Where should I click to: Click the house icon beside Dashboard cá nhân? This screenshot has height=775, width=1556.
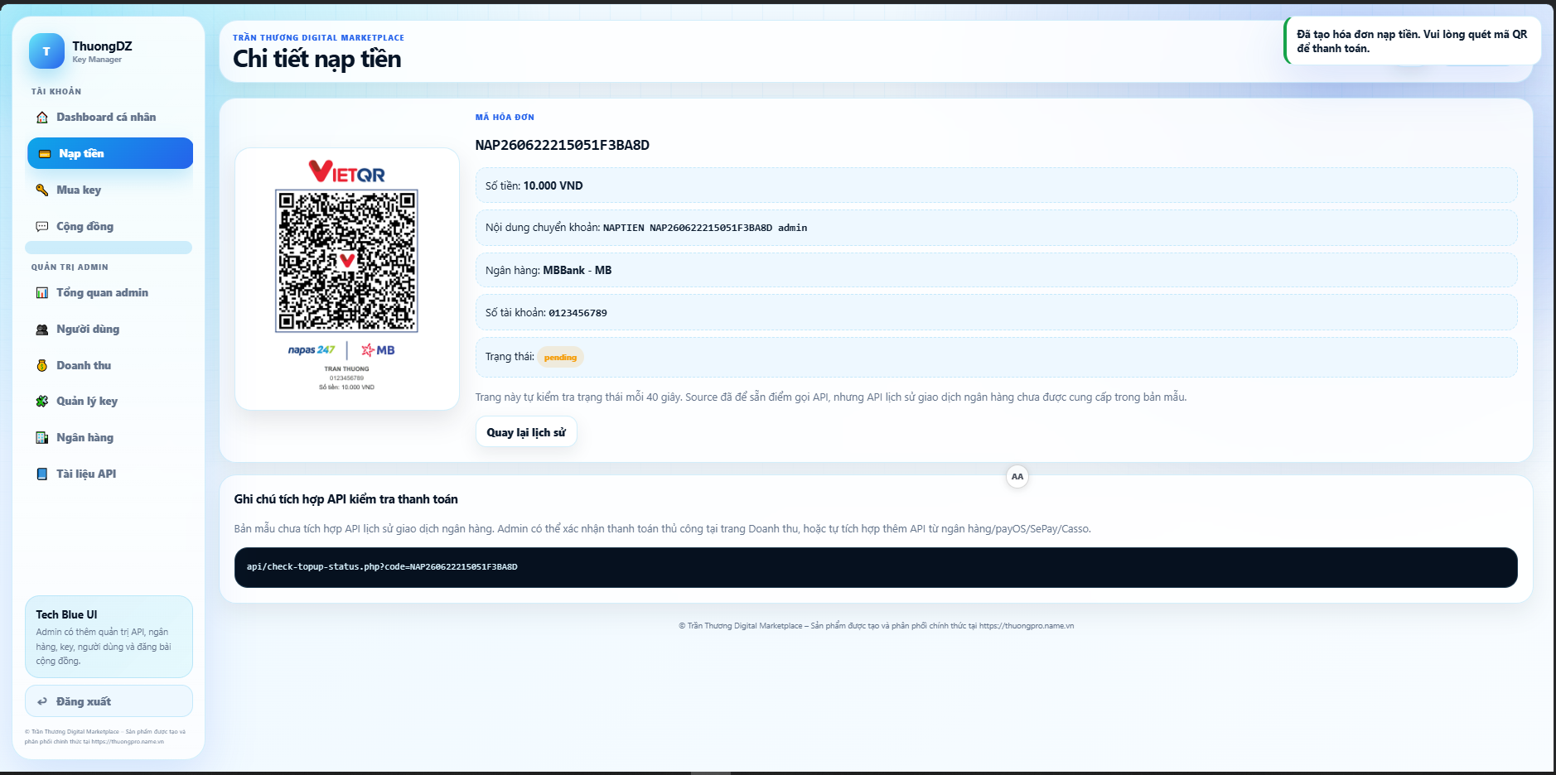(x=42, y=118)
